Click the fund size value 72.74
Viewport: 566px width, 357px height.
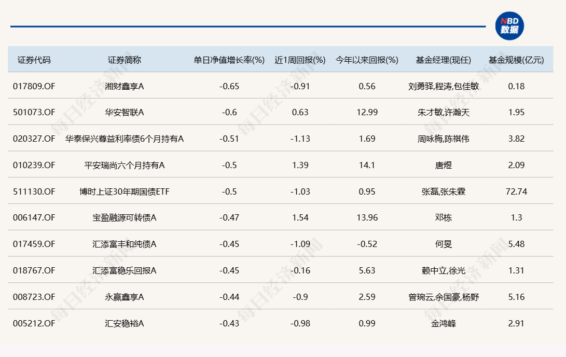pyautogui.click(x=516, y=191)
